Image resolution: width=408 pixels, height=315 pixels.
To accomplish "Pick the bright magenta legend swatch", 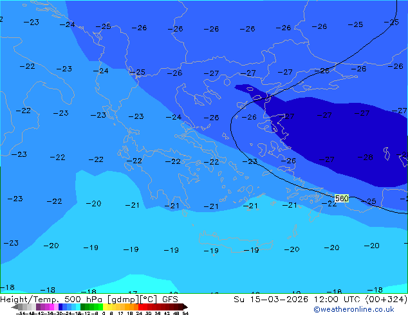I will tap(51, 307).
